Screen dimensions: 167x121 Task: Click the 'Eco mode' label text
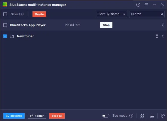pos(120,116)
